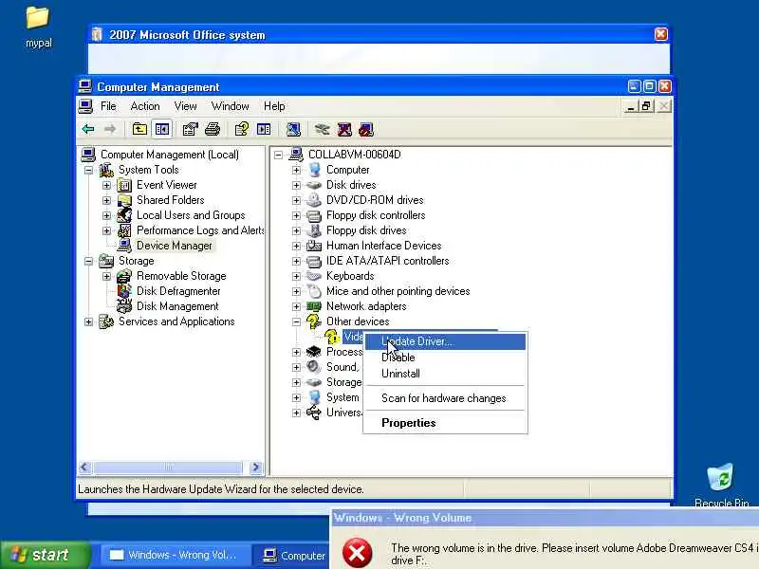Screen dimensions: 759x569
Task: Click the COLLABVM-00604D computer icon
Action: [x=296, y=155]
